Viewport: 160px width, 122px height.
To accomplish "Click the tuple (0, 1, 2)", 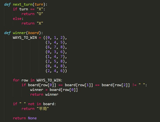I will 55,38.
